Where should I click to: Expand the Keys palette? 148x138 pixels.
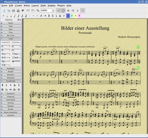point(11,29)
